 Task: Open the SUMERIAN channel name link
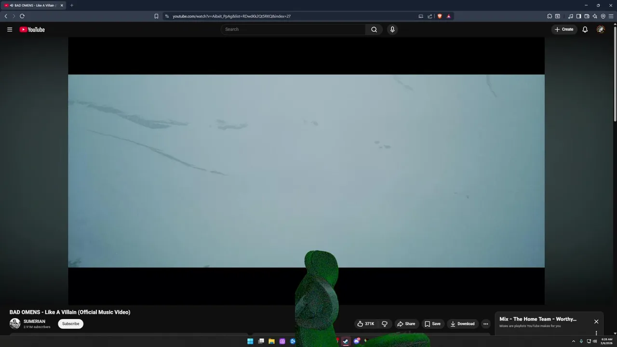click(x=34, y=321)
